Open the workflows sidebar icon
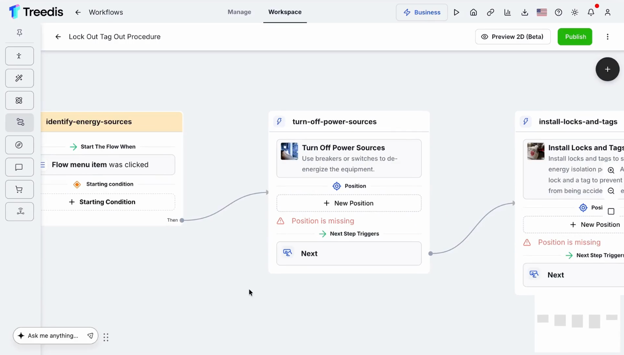Screen dimensions: 624x355 pos(20,123)
